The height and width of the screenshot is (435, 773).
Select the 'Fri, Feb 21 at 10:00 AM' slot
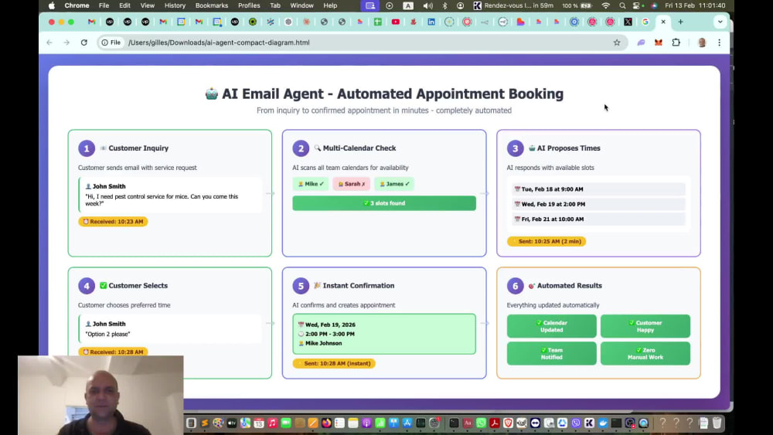(598, 219)
